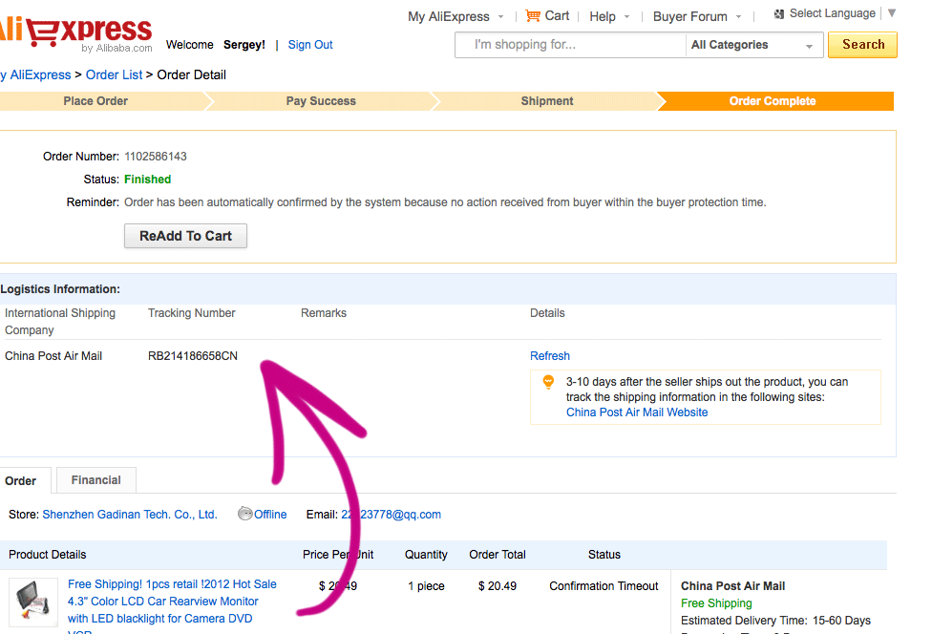Screen dimensions: 932x634
Task: Expand the My AliExpress dropdown
Action: click(501, 16)
